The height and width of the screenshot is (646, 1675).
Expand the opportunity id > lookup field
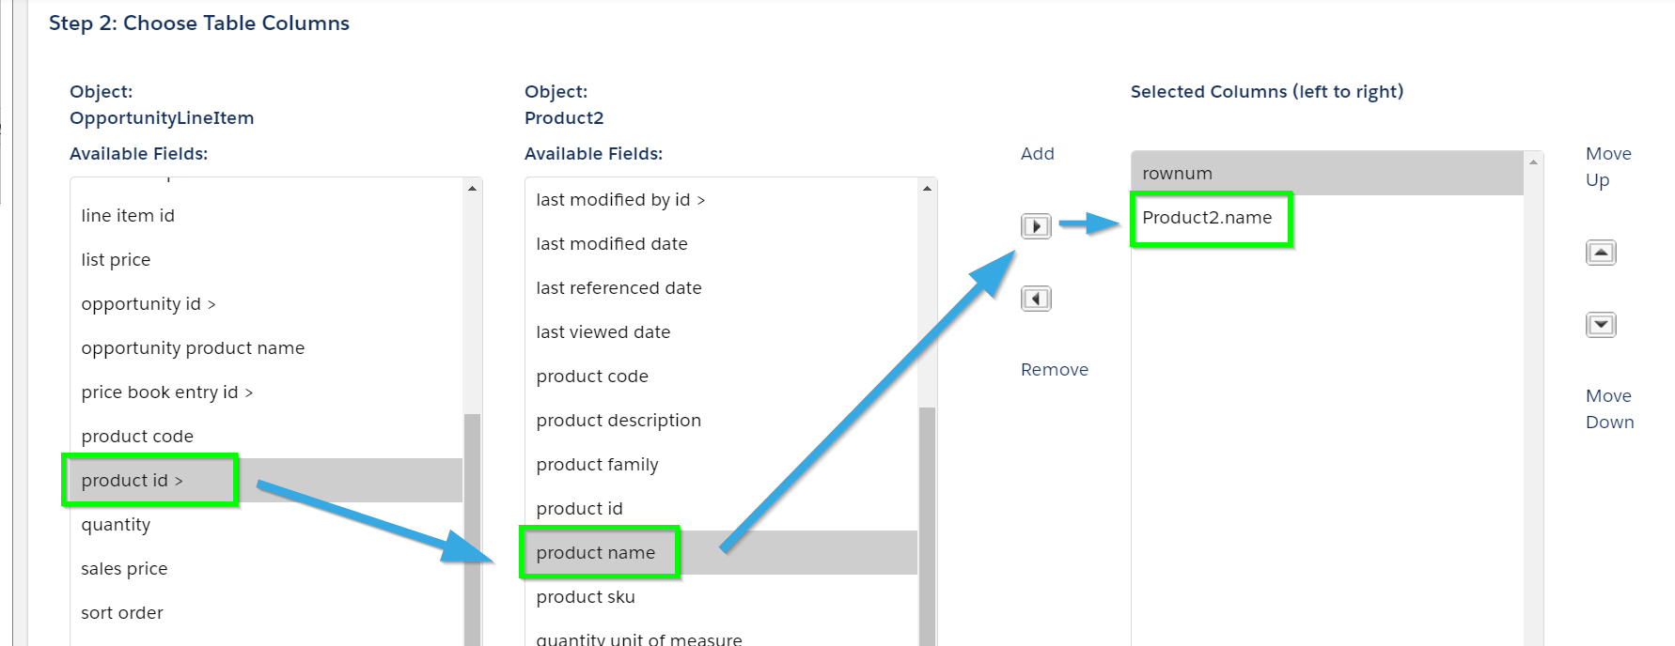(x=266, y=303)
